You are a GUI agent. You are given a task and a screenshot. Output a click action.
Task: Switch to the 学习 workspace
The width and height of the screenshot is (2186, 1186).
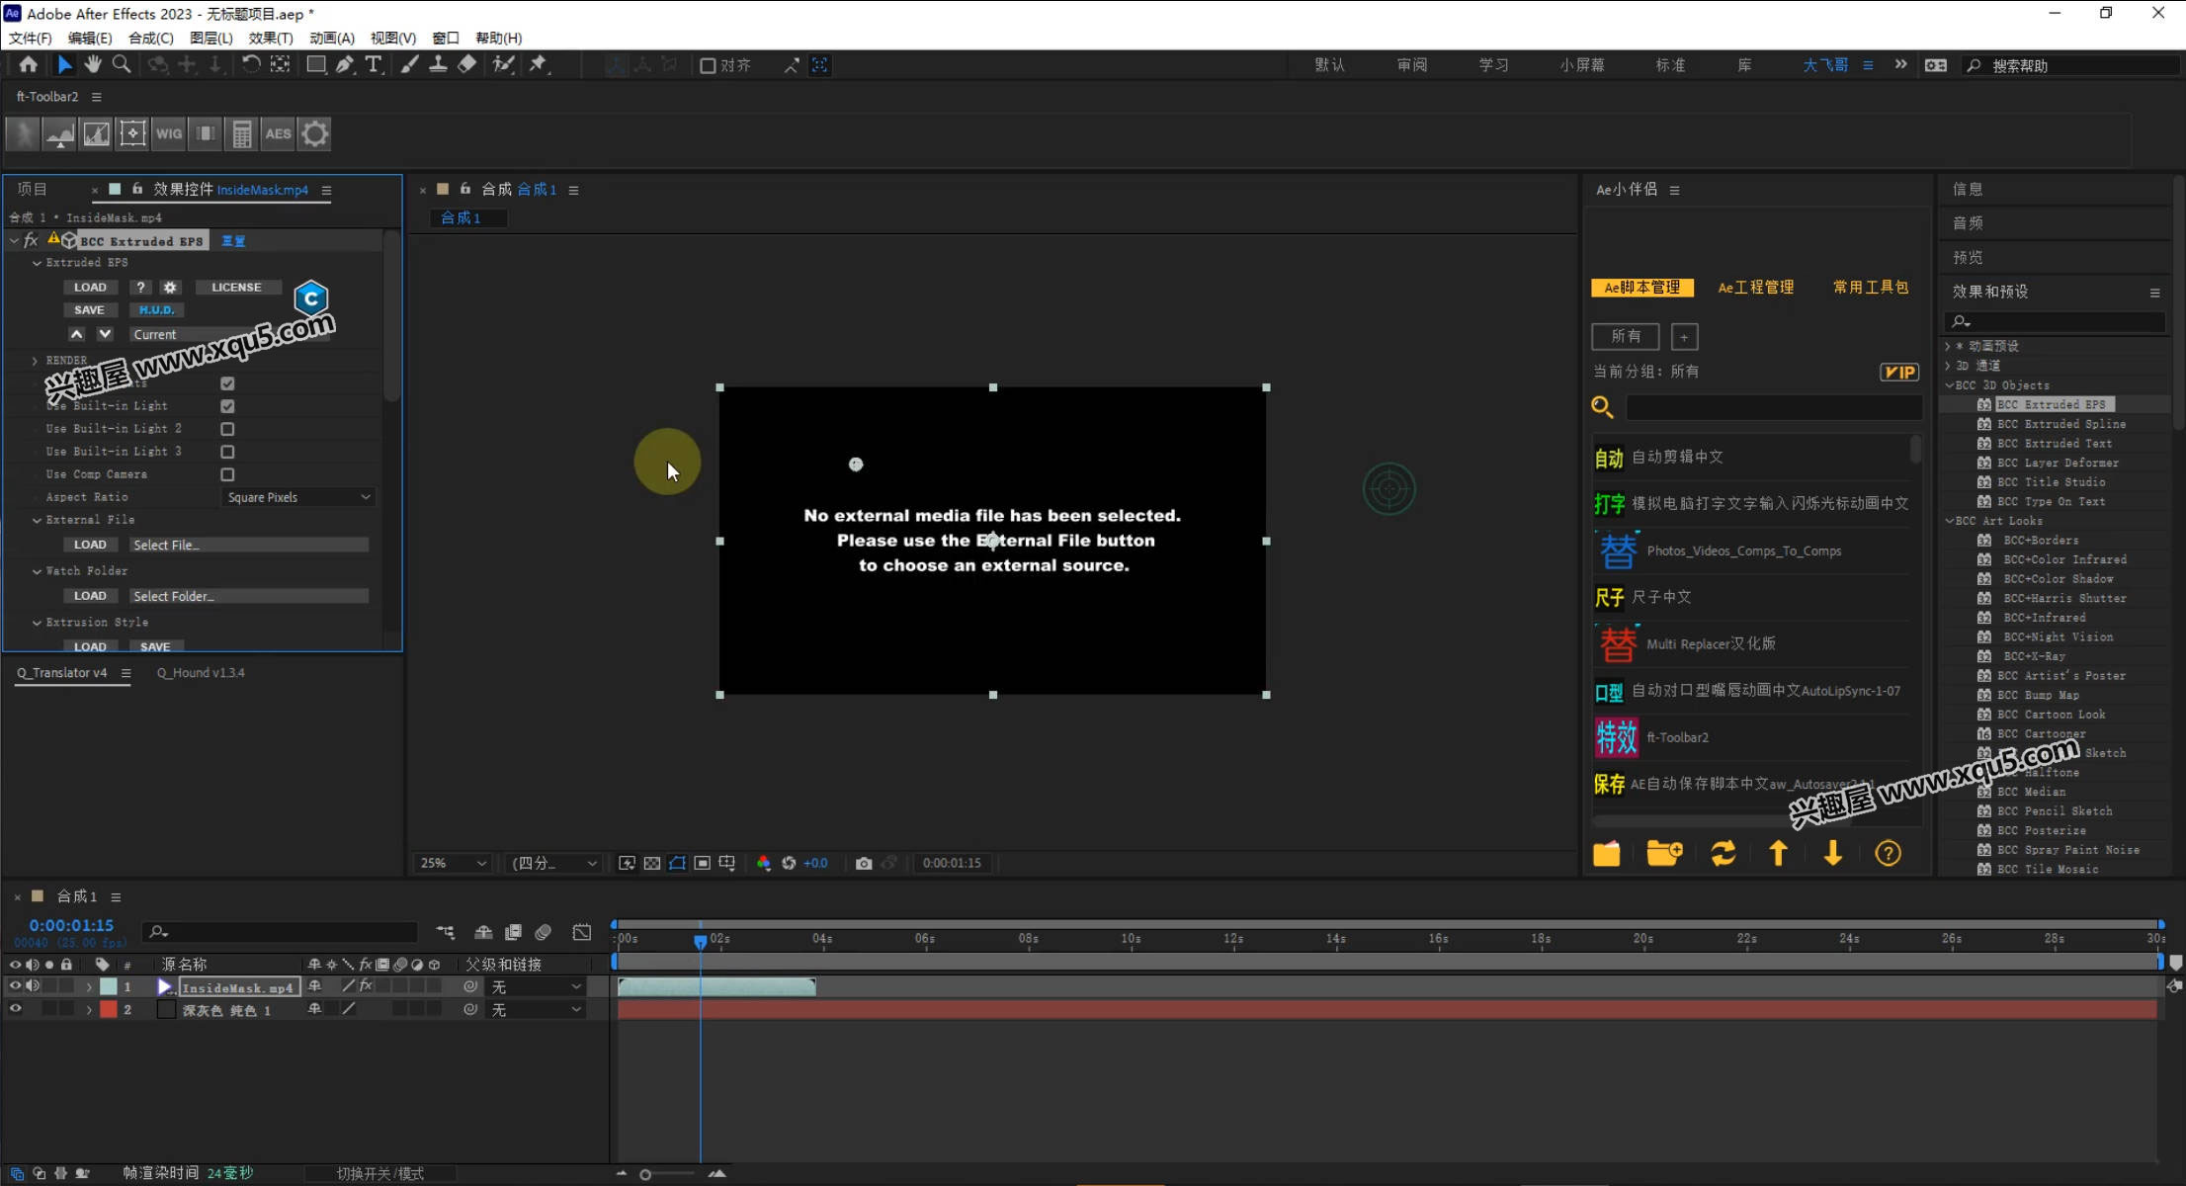1493,65
